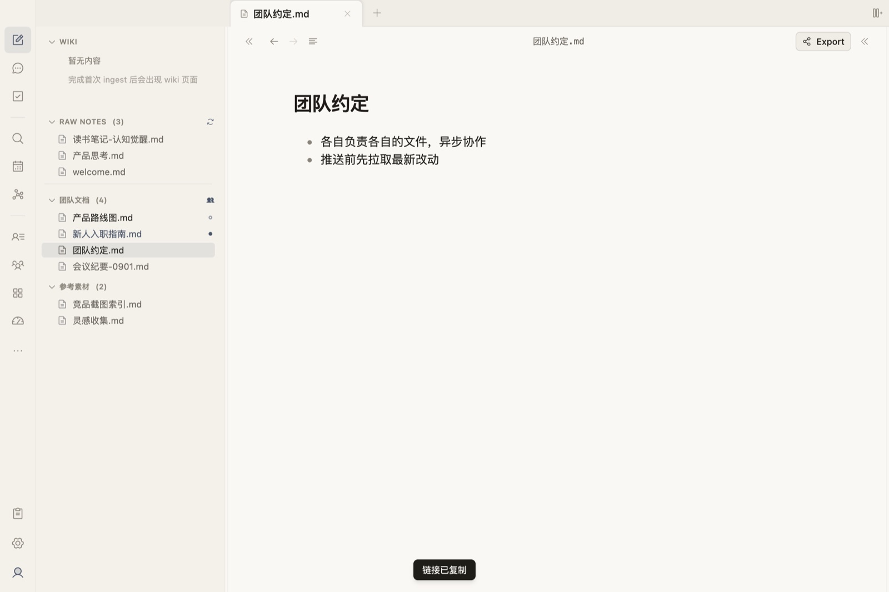The image size is (889, 592).
Task: Collapse the 参考素材 section
Action: [52, 287]
